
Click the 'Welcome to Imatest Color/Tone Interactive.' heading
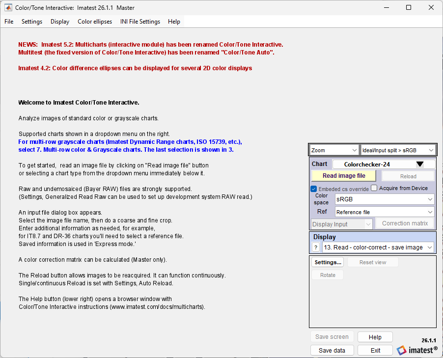tap(79, 103)
